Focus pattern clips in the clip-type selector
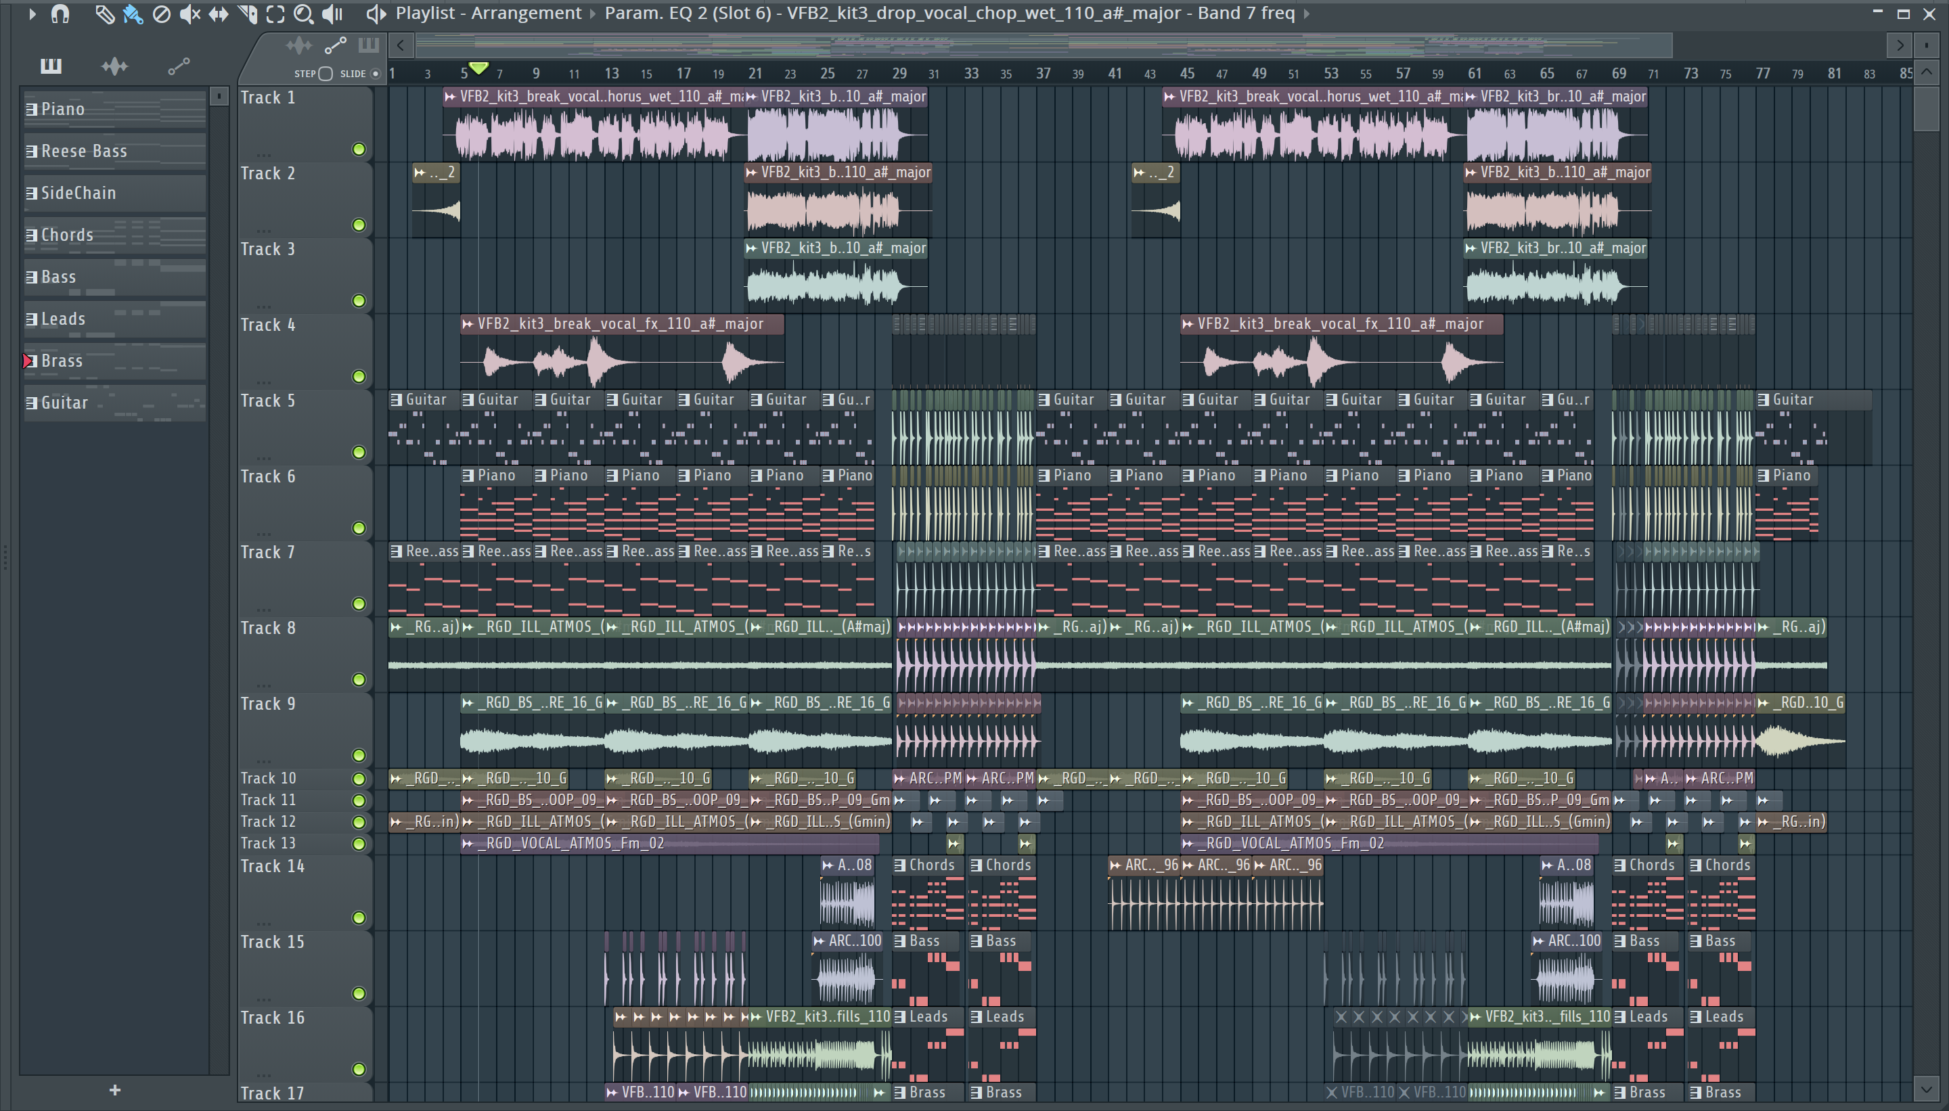 pos(369,46)
